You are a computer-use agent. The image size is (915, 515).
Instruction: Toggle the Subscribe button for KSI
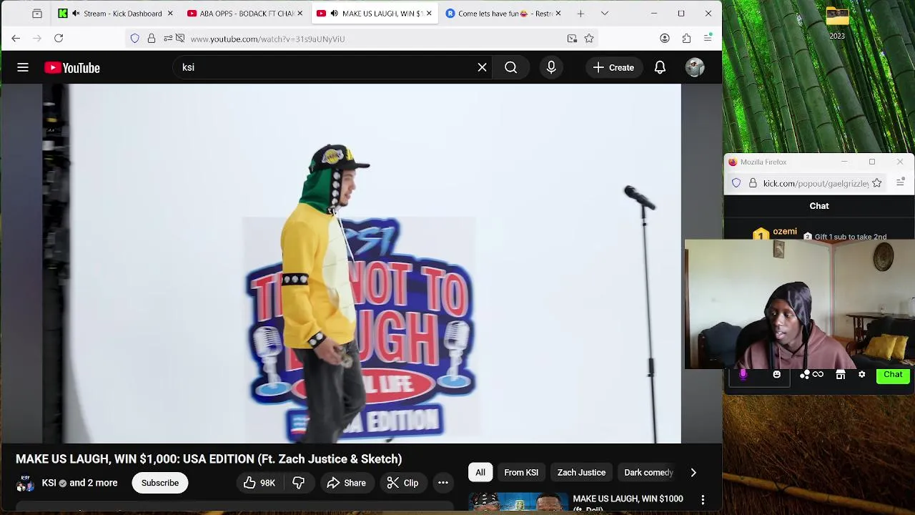coord(160,483)
